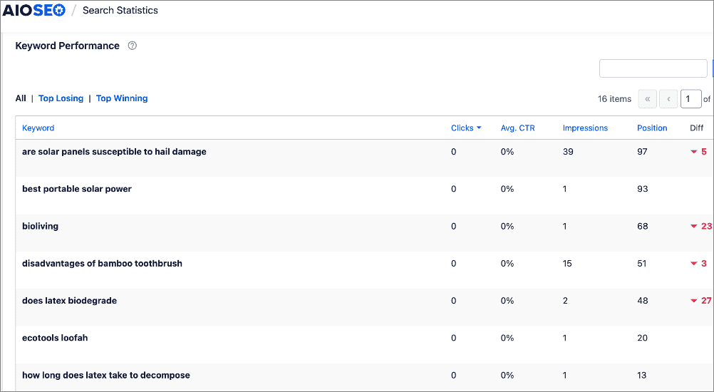This screenshot has height=392, width=714.
Task: Click the Keyword Performance heading
Action: pos(68,46)
